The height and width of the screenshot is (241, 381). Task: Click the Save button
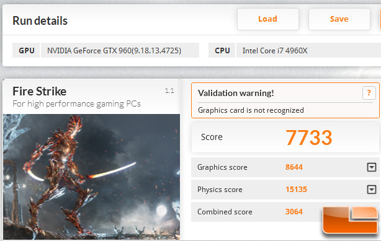(x=339, y=19)
